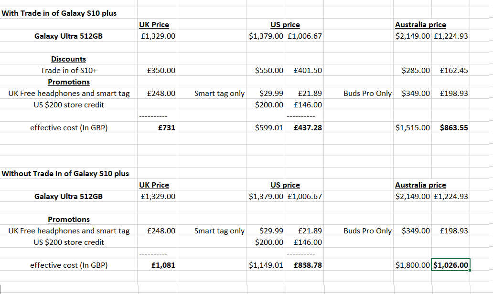Image resolution: width=493 pixels, height=294 pixels.
Task: Click the lower 'Buds Pro Only' cell
Action: (x=367, y=231)
